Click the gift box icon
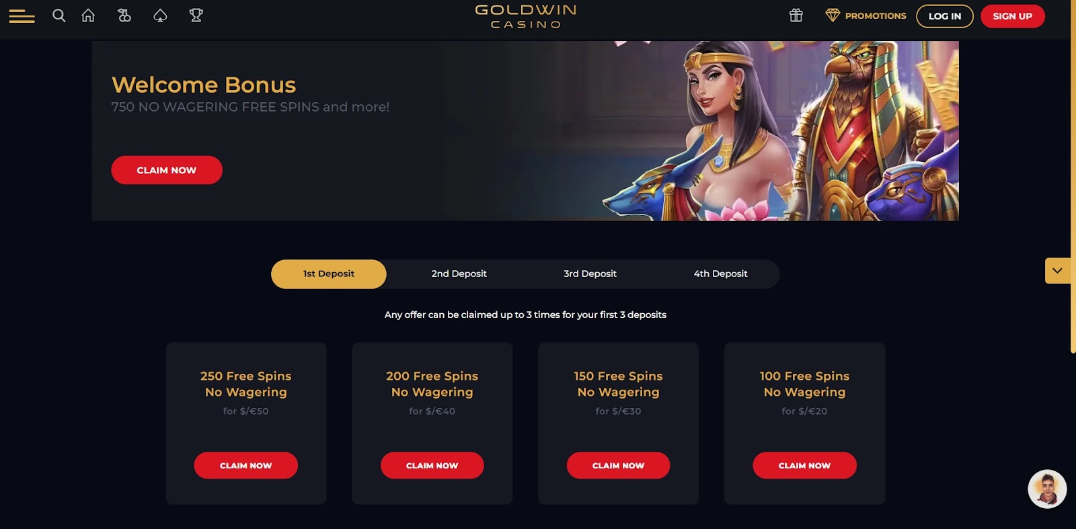1076x529 pixels. point(796,15)
